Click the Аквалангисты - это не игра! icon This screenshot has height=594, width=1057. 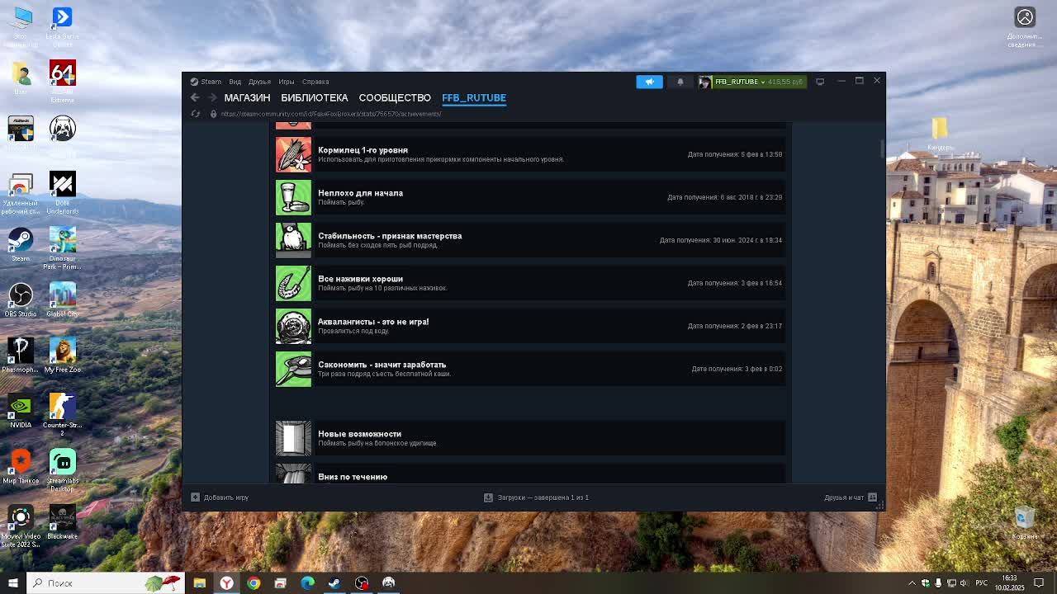293,326
